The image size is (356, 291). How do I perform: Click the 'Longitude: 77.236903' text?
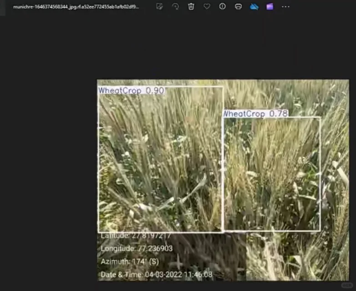(x=137, y=248)
